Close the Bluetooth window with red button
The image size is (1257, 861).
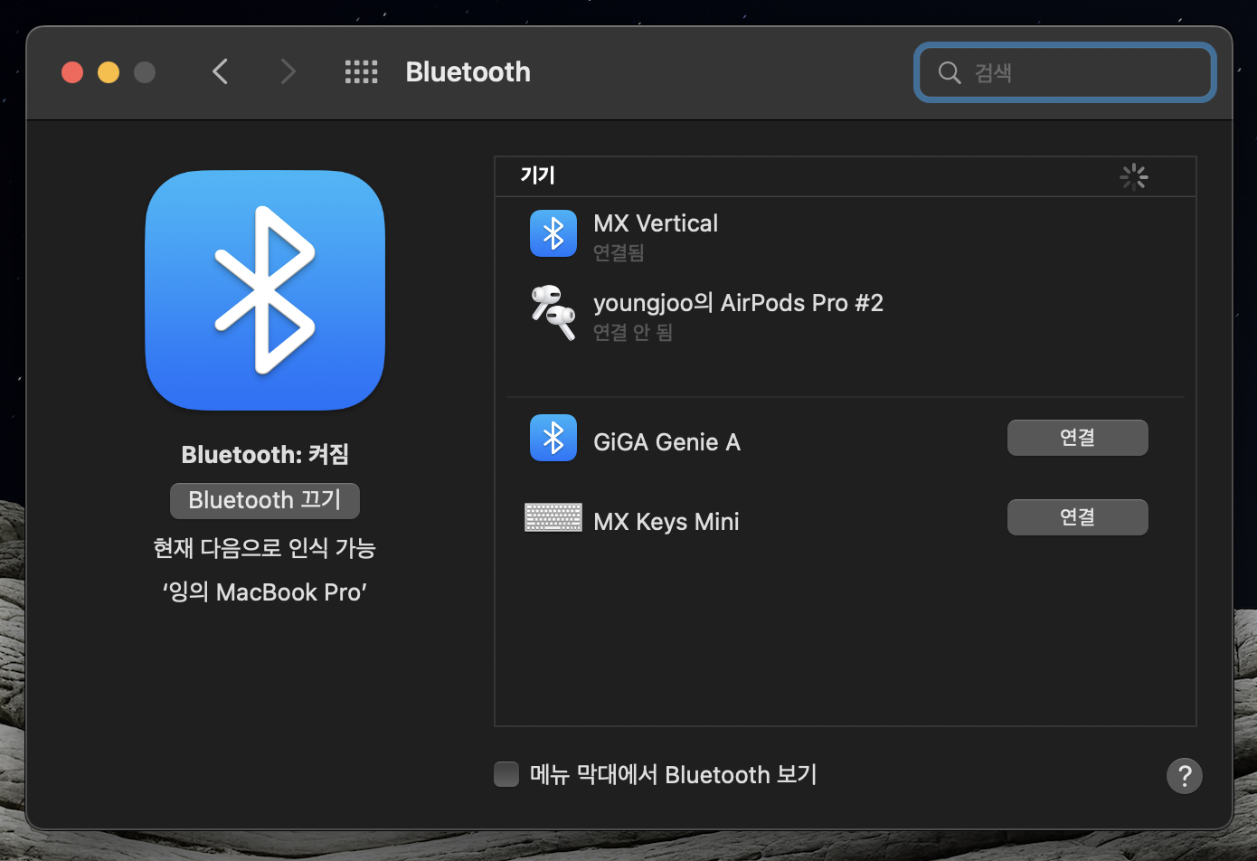click(72, 72)
